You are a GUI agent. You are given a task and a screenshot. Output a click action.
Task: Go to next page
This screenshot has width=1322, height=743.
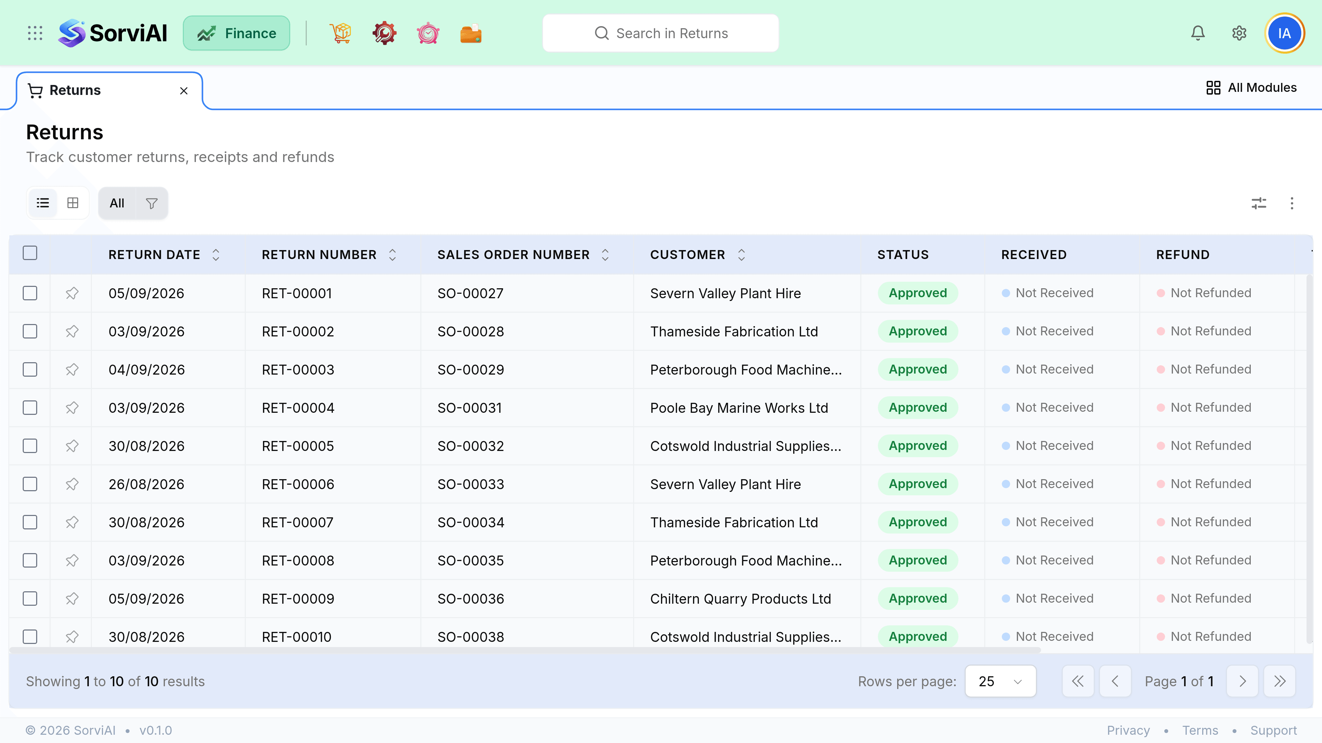tap(1242, 681)
